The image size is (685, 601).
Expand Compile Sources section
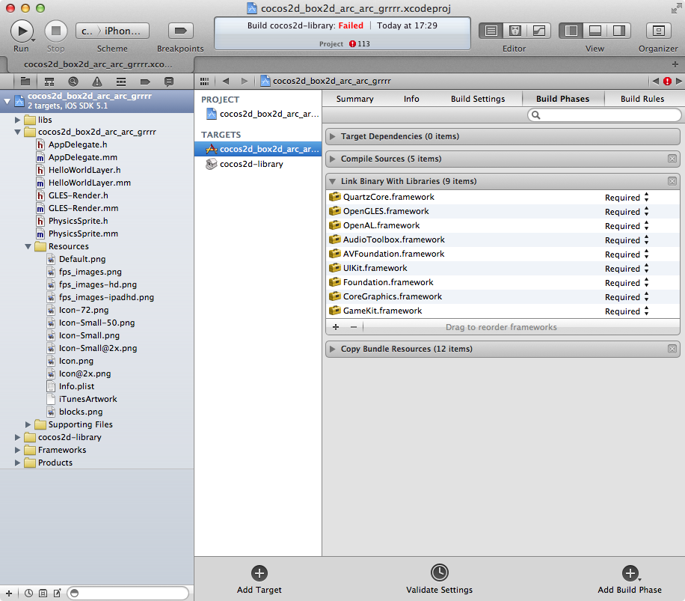click(333, 159)
